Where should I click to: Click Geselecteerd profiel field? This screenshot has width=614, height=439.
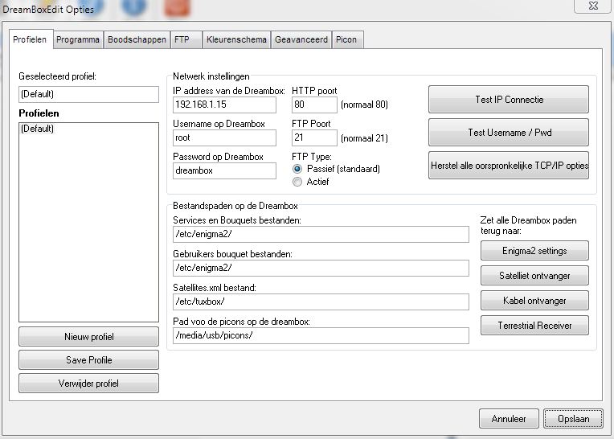point(89,94)
